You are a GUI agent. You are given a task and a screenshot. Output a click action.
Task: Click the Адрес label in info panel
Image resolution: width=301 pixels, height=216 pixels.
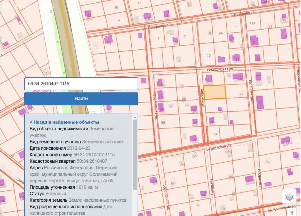pyautogui.click(x=36, y=168)
